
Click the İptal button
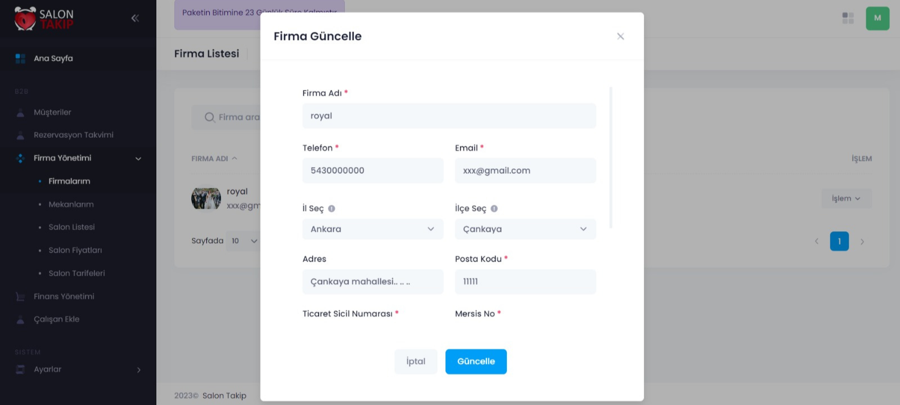416,362
